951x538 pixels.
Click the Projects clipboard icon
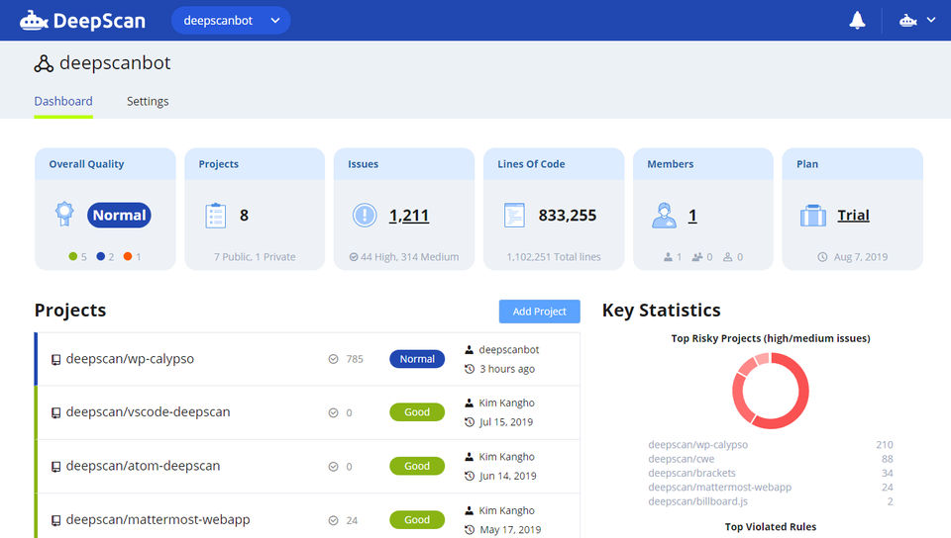[215, 216]
